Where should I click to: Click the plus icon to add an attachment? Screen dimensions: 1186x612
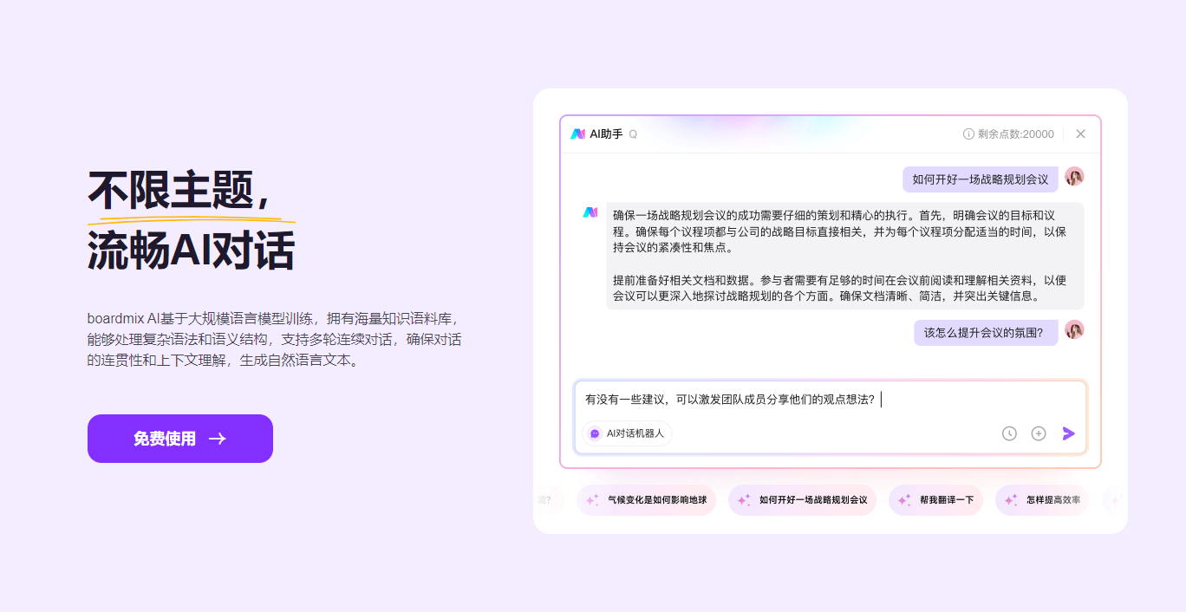coord(1039,433)
